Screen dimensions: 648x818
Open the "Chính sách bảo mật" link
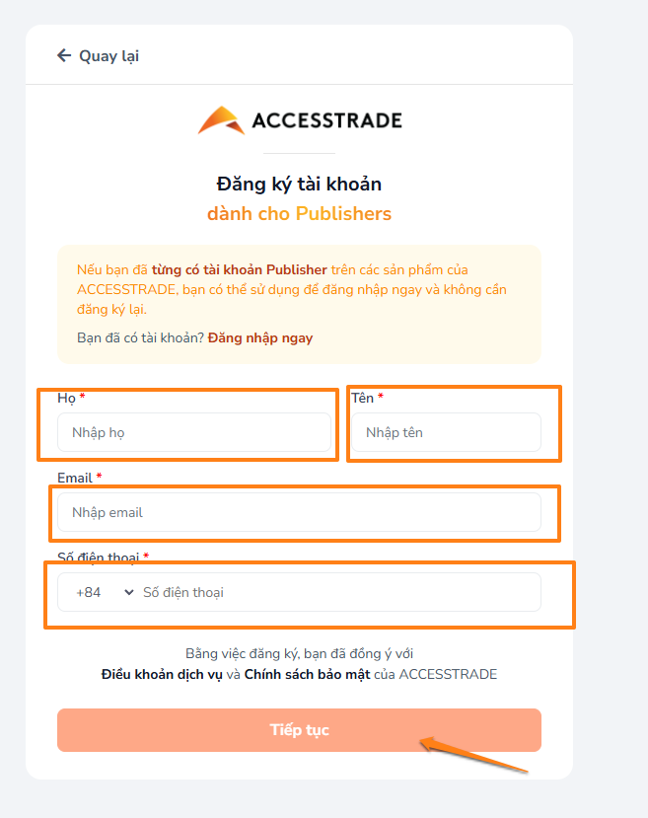(x=307, y=675)
